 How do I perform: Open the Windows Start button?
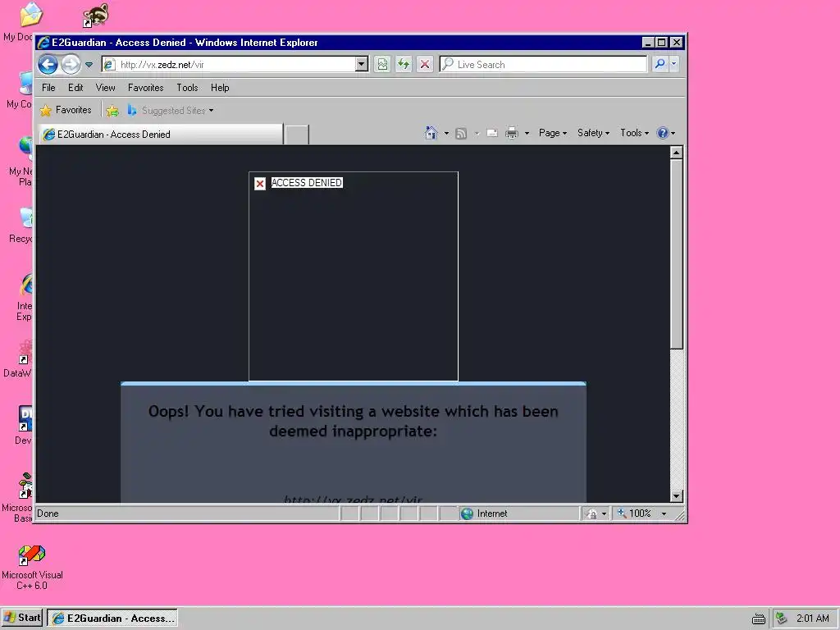(x=22, y=618)
